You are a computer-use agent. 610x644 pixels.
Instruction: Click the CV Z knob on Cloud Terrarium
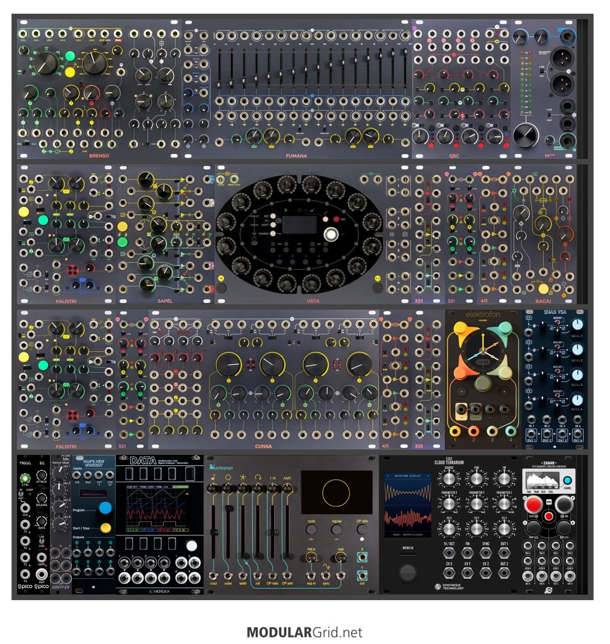point(504,528)
